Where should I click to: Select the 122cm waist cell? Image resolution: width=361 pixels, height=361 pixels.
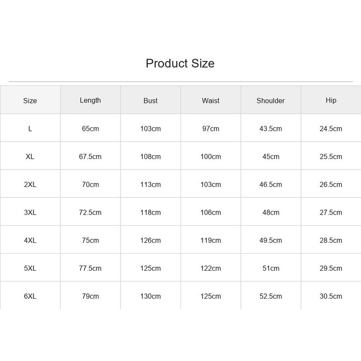[x=211, y=268]
